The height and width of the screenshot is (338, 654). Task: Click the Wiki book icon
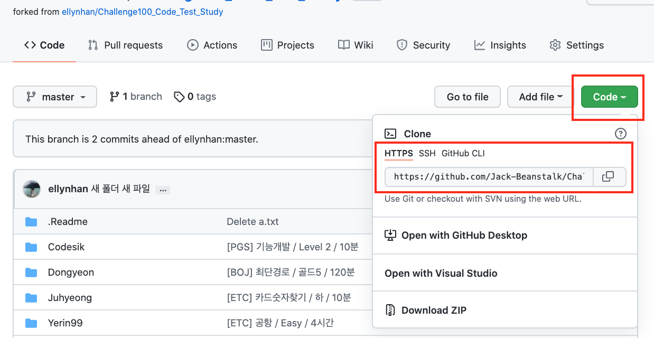(x=344, y=45)
